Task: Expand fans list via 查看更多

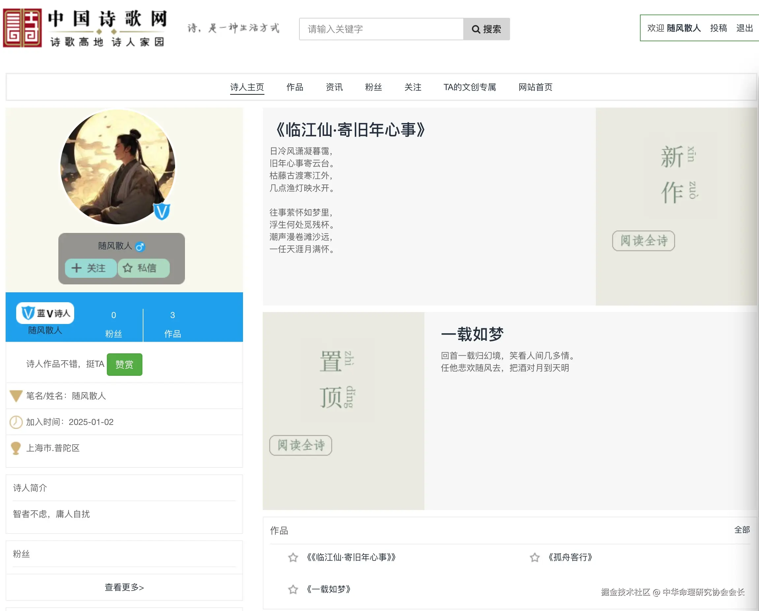Action: coord(124,587)
